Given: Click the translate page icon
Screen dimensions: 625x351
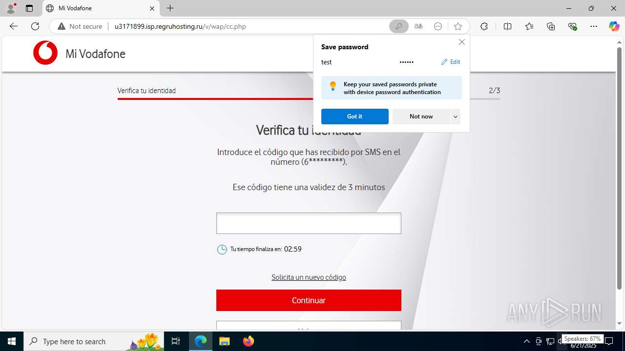Looking at the screenshot, I should pyautogui.click(x=418, y=26).
